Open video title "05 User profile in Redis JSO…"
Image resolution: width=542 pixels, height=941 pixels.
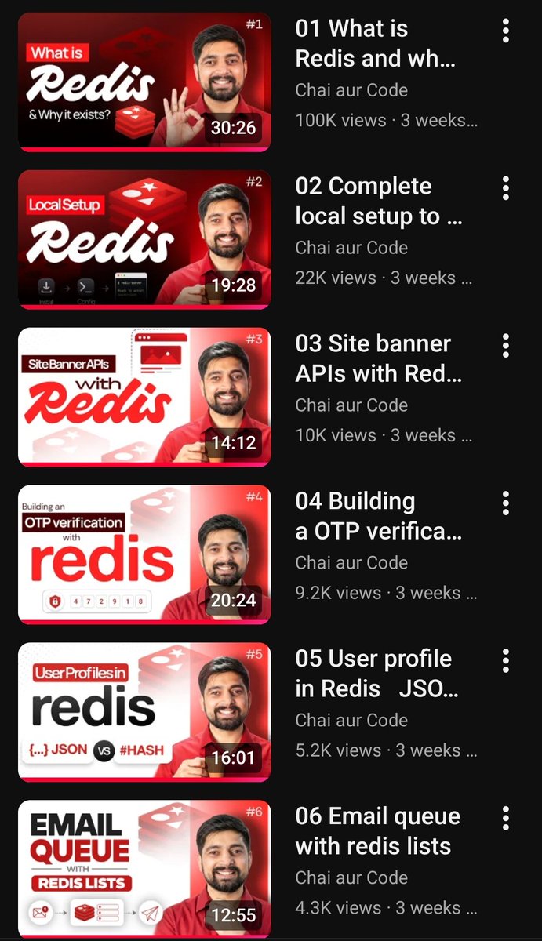point(376,674)
